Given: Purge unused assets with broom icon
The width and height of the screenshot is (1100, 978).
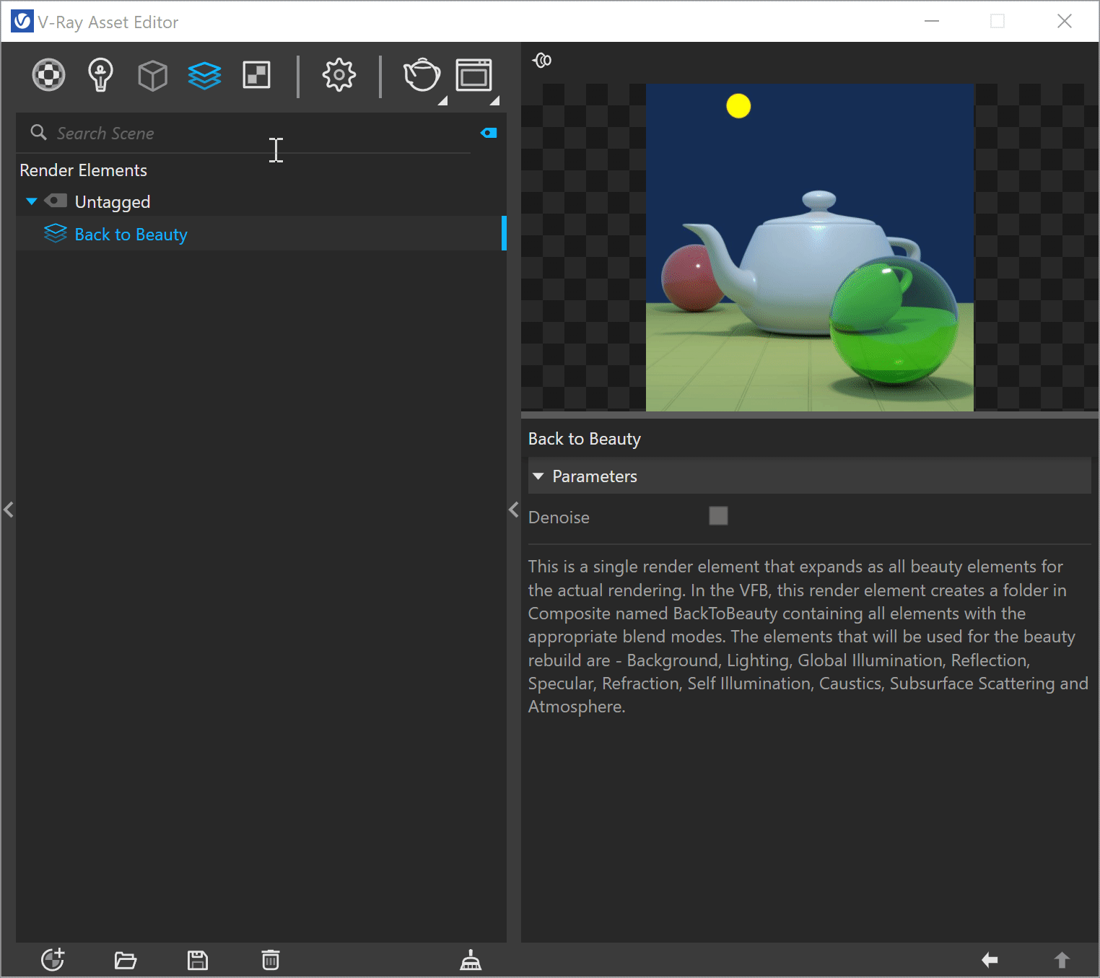Looking at the screenshot, I should point(471,960).
